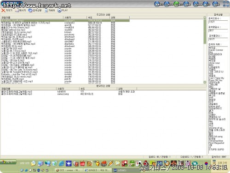The width and height of the screenshot is (230, 173).
Task: Click the 접속자수 8847 status entry
Action: pyautogui.click(x=219, y=157)
